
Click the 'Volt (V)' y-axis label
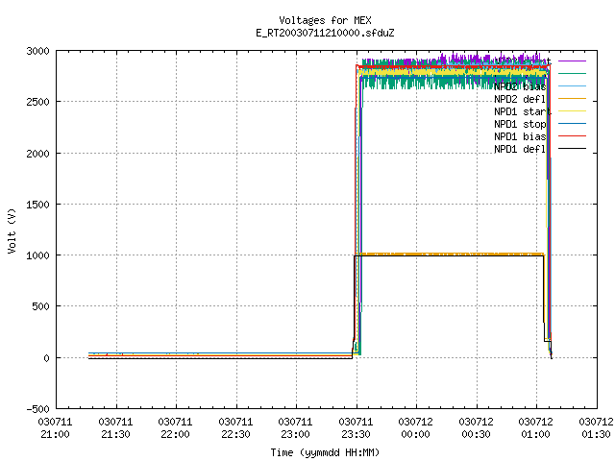tap(12, 231)
